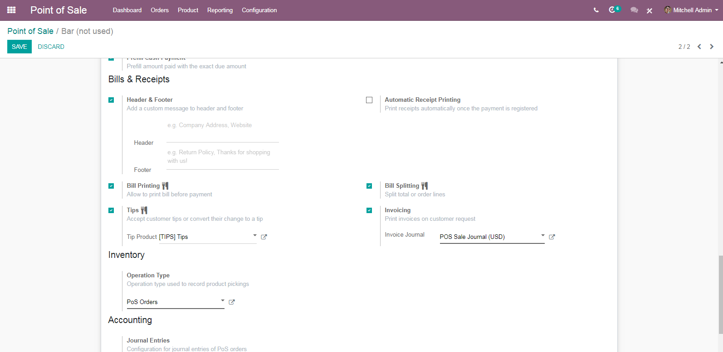This screenshot has height=352, width=723.
Task: Click the 2 / 2 pager counter
Action: (684, 47)
